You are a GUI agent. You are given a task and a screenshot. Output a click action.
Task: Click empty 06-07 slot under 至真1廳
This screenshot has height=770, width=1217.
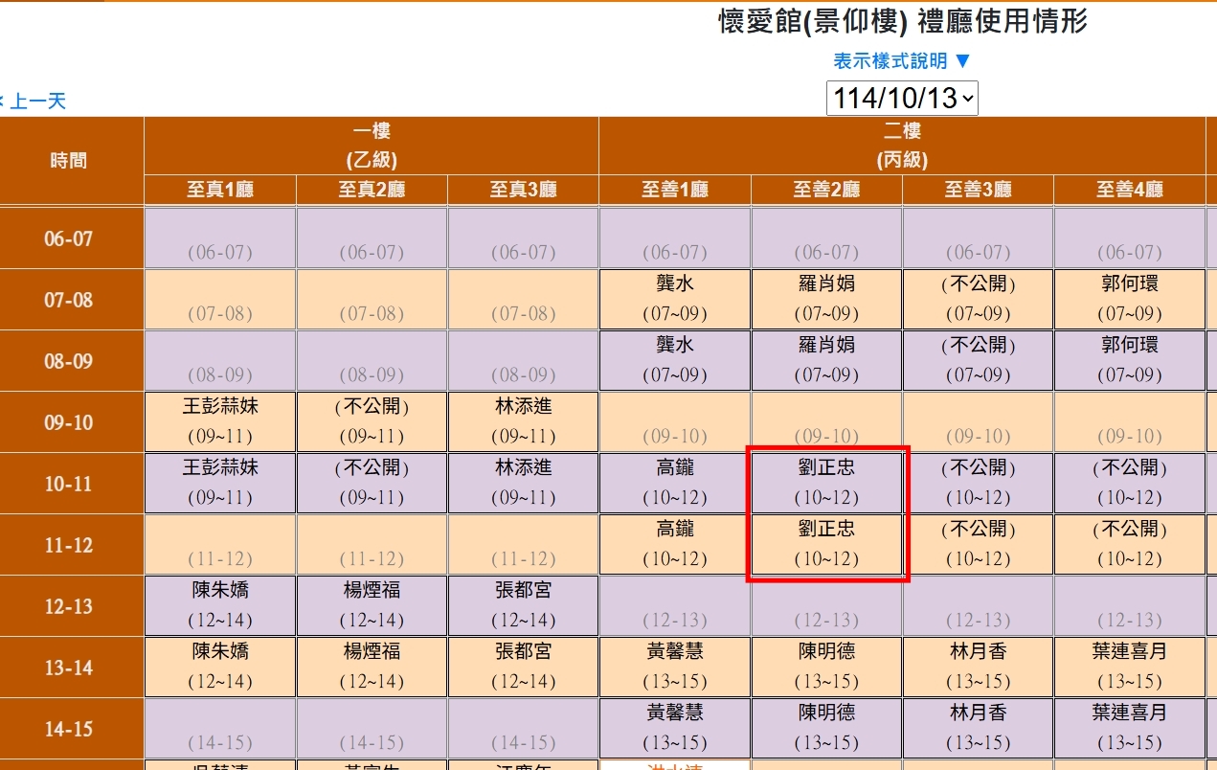coord(220,239)
